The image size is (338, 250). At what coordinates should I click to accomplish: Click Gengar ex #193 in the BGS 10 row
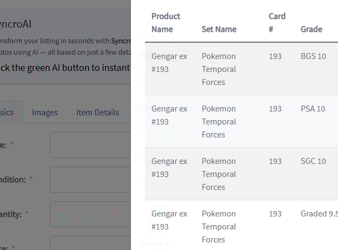pyautogui.click(x=169, y=63)
